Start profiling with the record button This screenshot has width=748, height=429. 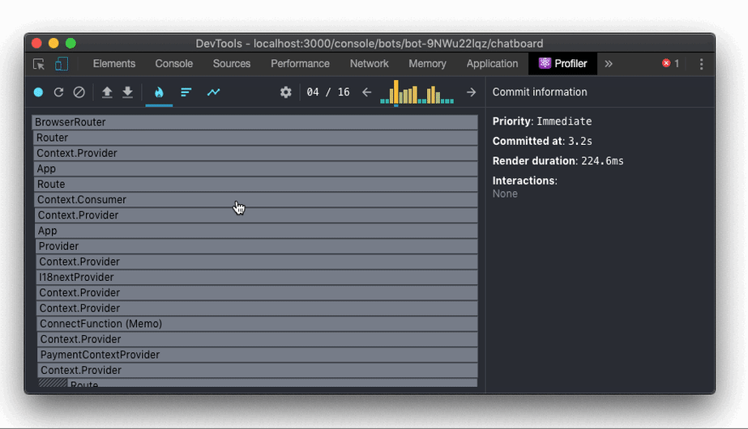pos(39,92)
